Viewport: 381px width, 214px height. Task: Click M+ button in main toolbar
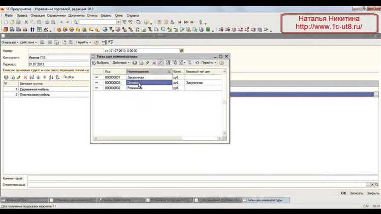186,22
